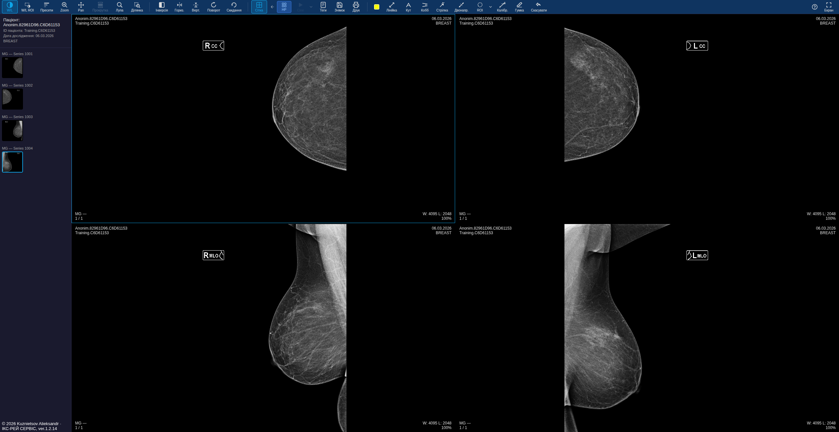Open Series 1004 thumbnail

click(12, 162)
